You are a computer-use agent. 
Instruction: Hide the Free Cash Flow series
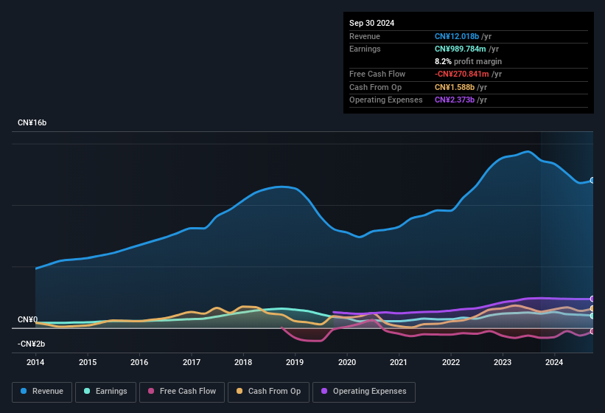click(x=181, y=392)
